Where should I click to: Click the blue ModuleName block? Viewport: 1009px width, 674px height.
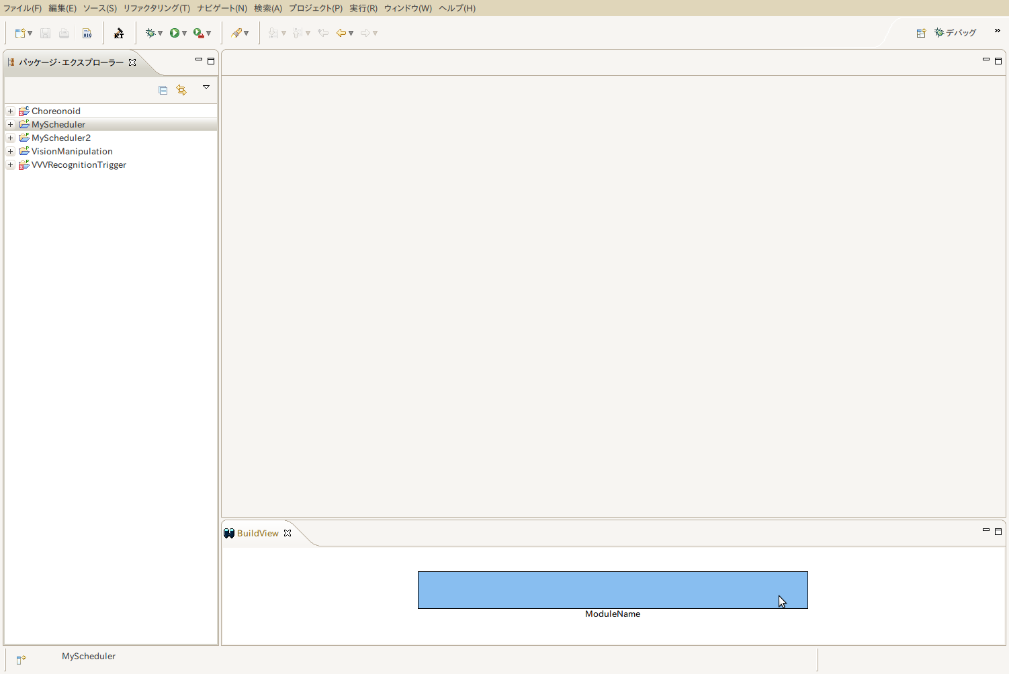pos(612,589)
